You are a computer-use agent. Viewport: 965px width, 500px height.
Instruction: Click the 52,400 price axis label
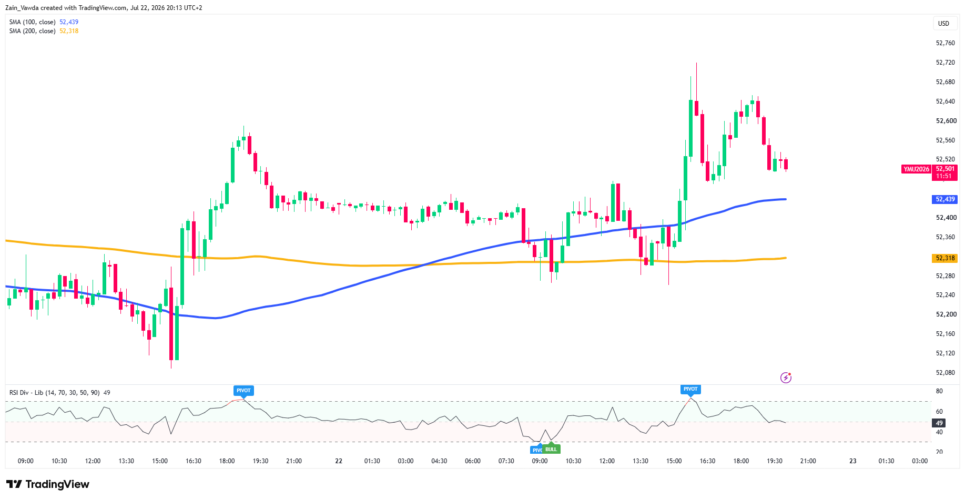tap(945, 218)
